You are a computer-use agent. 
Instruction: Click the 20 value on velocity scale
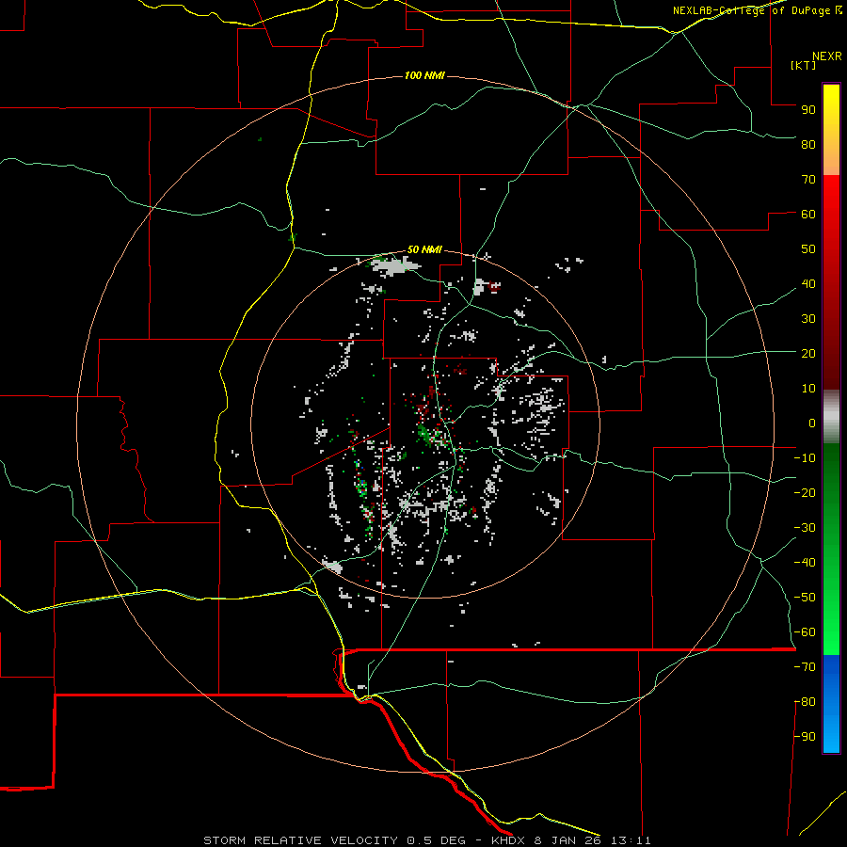pyautogui.click(x=808, y=353)
